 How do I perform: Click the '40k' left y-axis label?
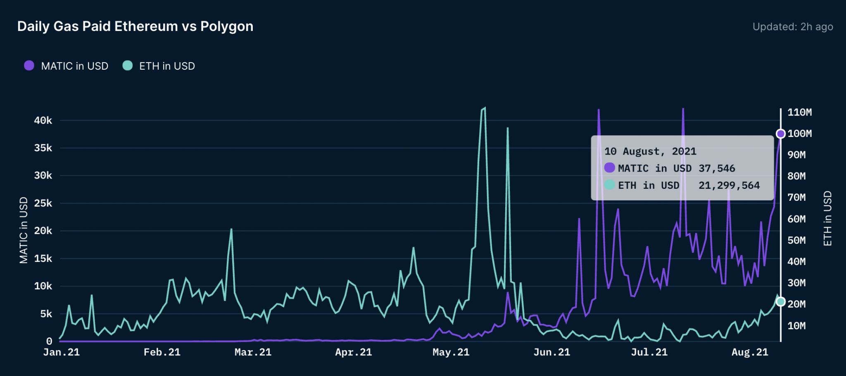point(43,120)
